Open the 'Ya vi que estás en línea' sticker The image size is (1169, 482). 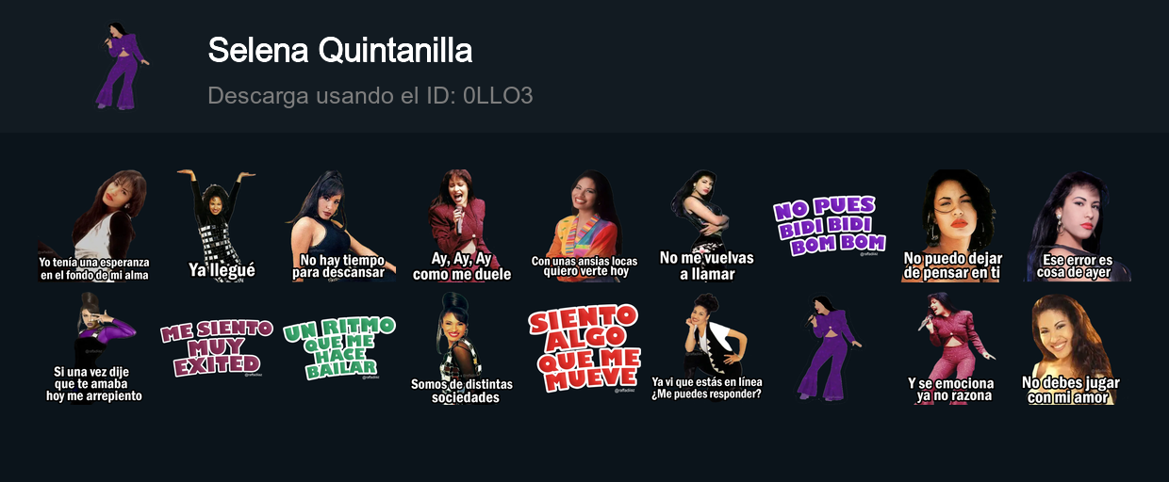click(707, 348)
